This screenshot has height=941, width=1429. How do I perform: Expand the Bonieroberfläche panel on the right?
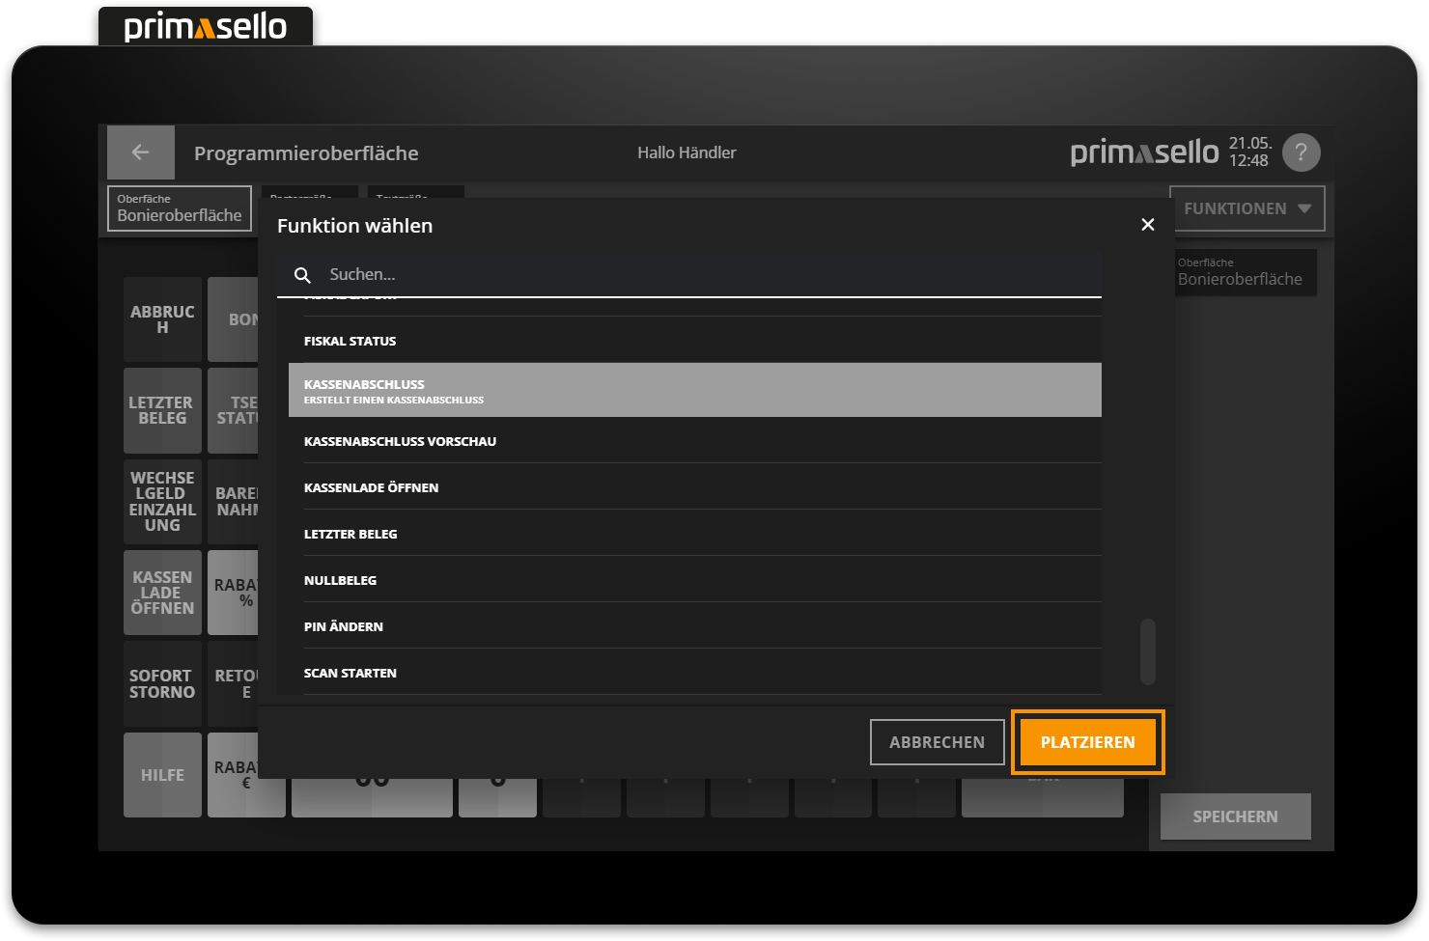[x=1245, y=272]
